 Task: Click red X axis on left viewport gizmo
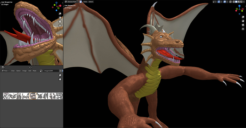pyautogui.click(x=60, y=6)
